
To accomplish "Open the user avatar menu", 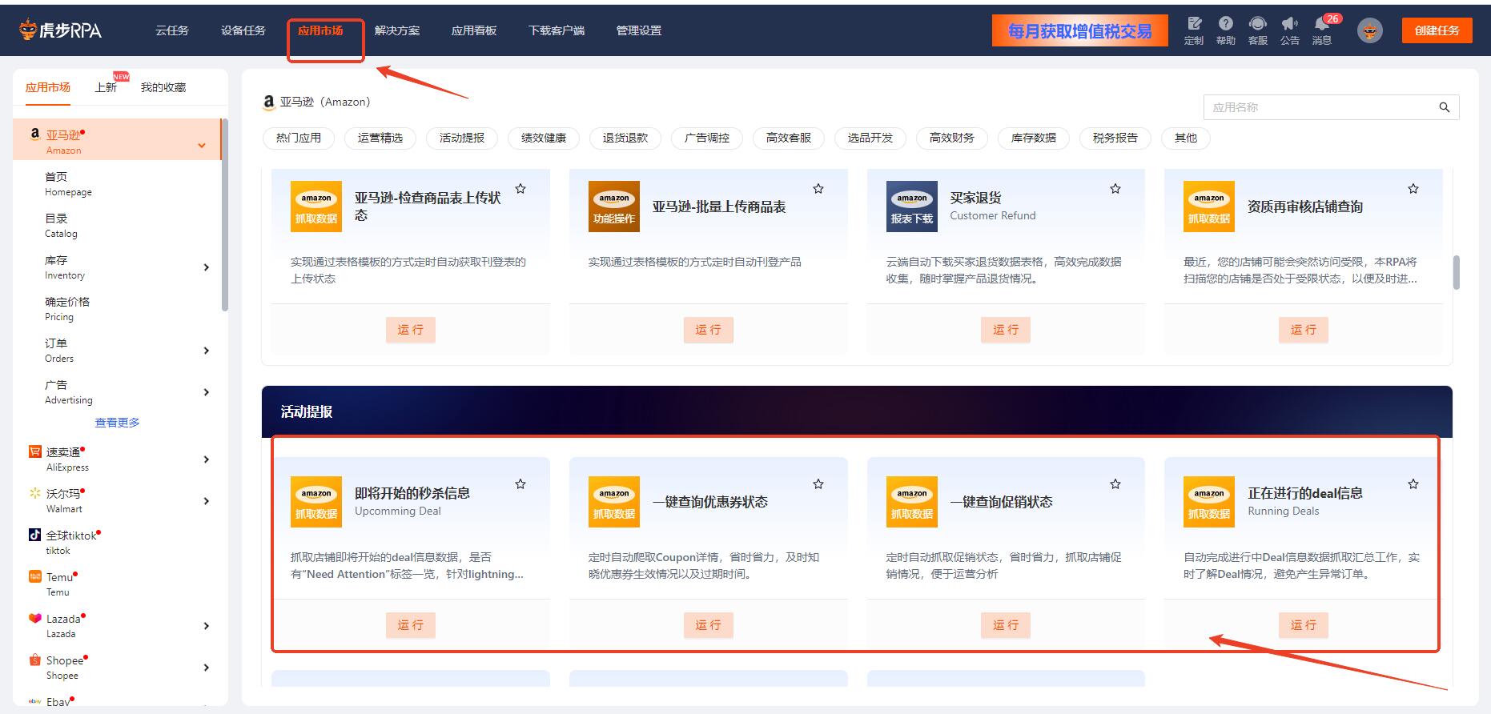I will [x=1370, y=30].
